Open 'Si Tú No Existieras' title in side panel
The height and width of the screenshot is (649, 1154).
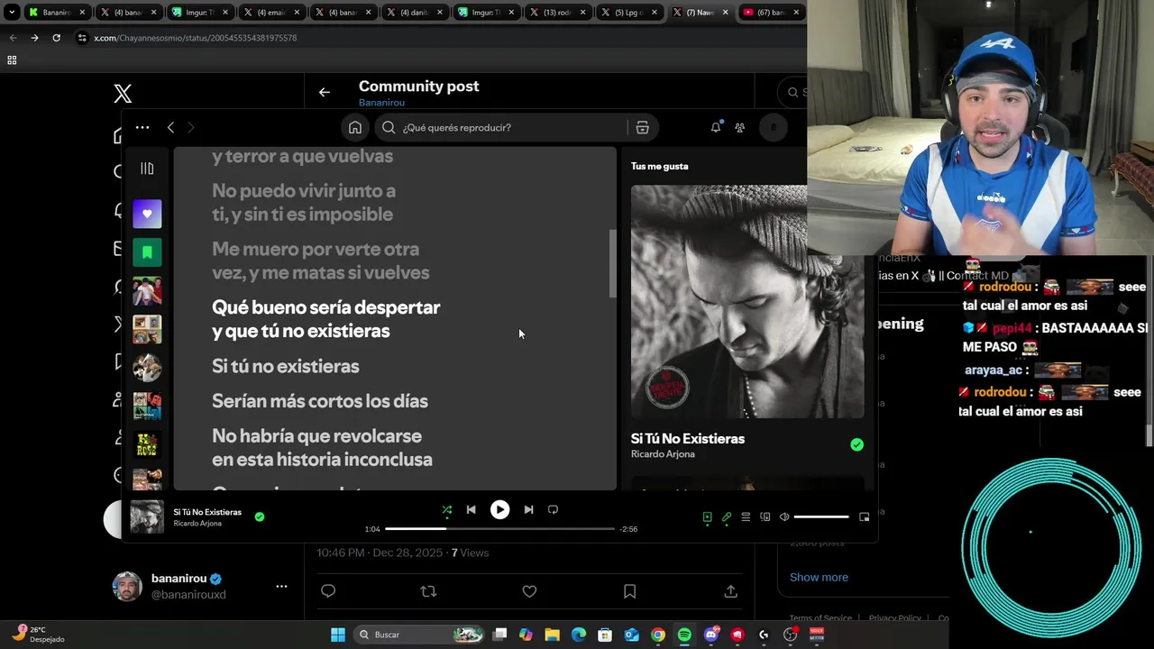pos(688,439)
